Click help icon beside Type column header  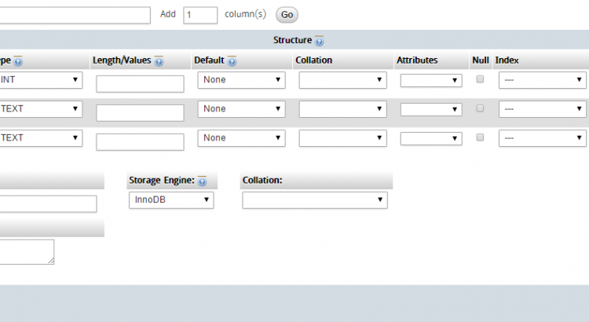[x=18, y=61]
